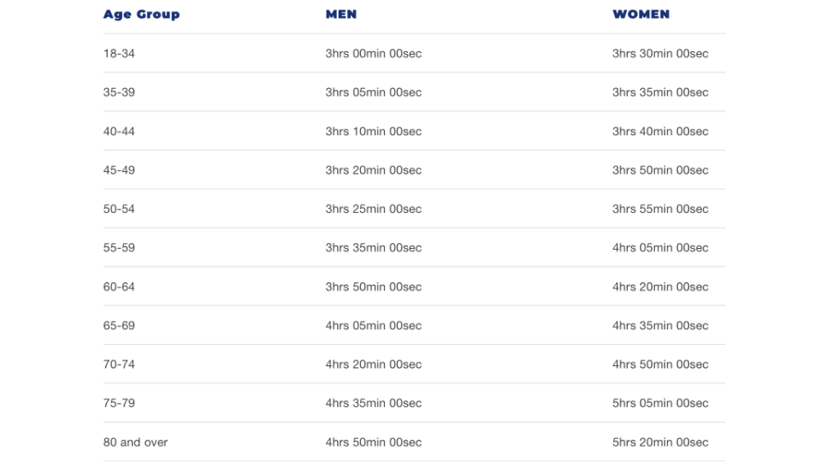821x462 pixels.
Task: Select the 60-64 age group cell
Action: coord(119,287)
